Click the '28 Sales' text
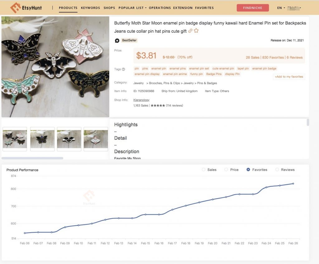 click(x=252, y=58)
